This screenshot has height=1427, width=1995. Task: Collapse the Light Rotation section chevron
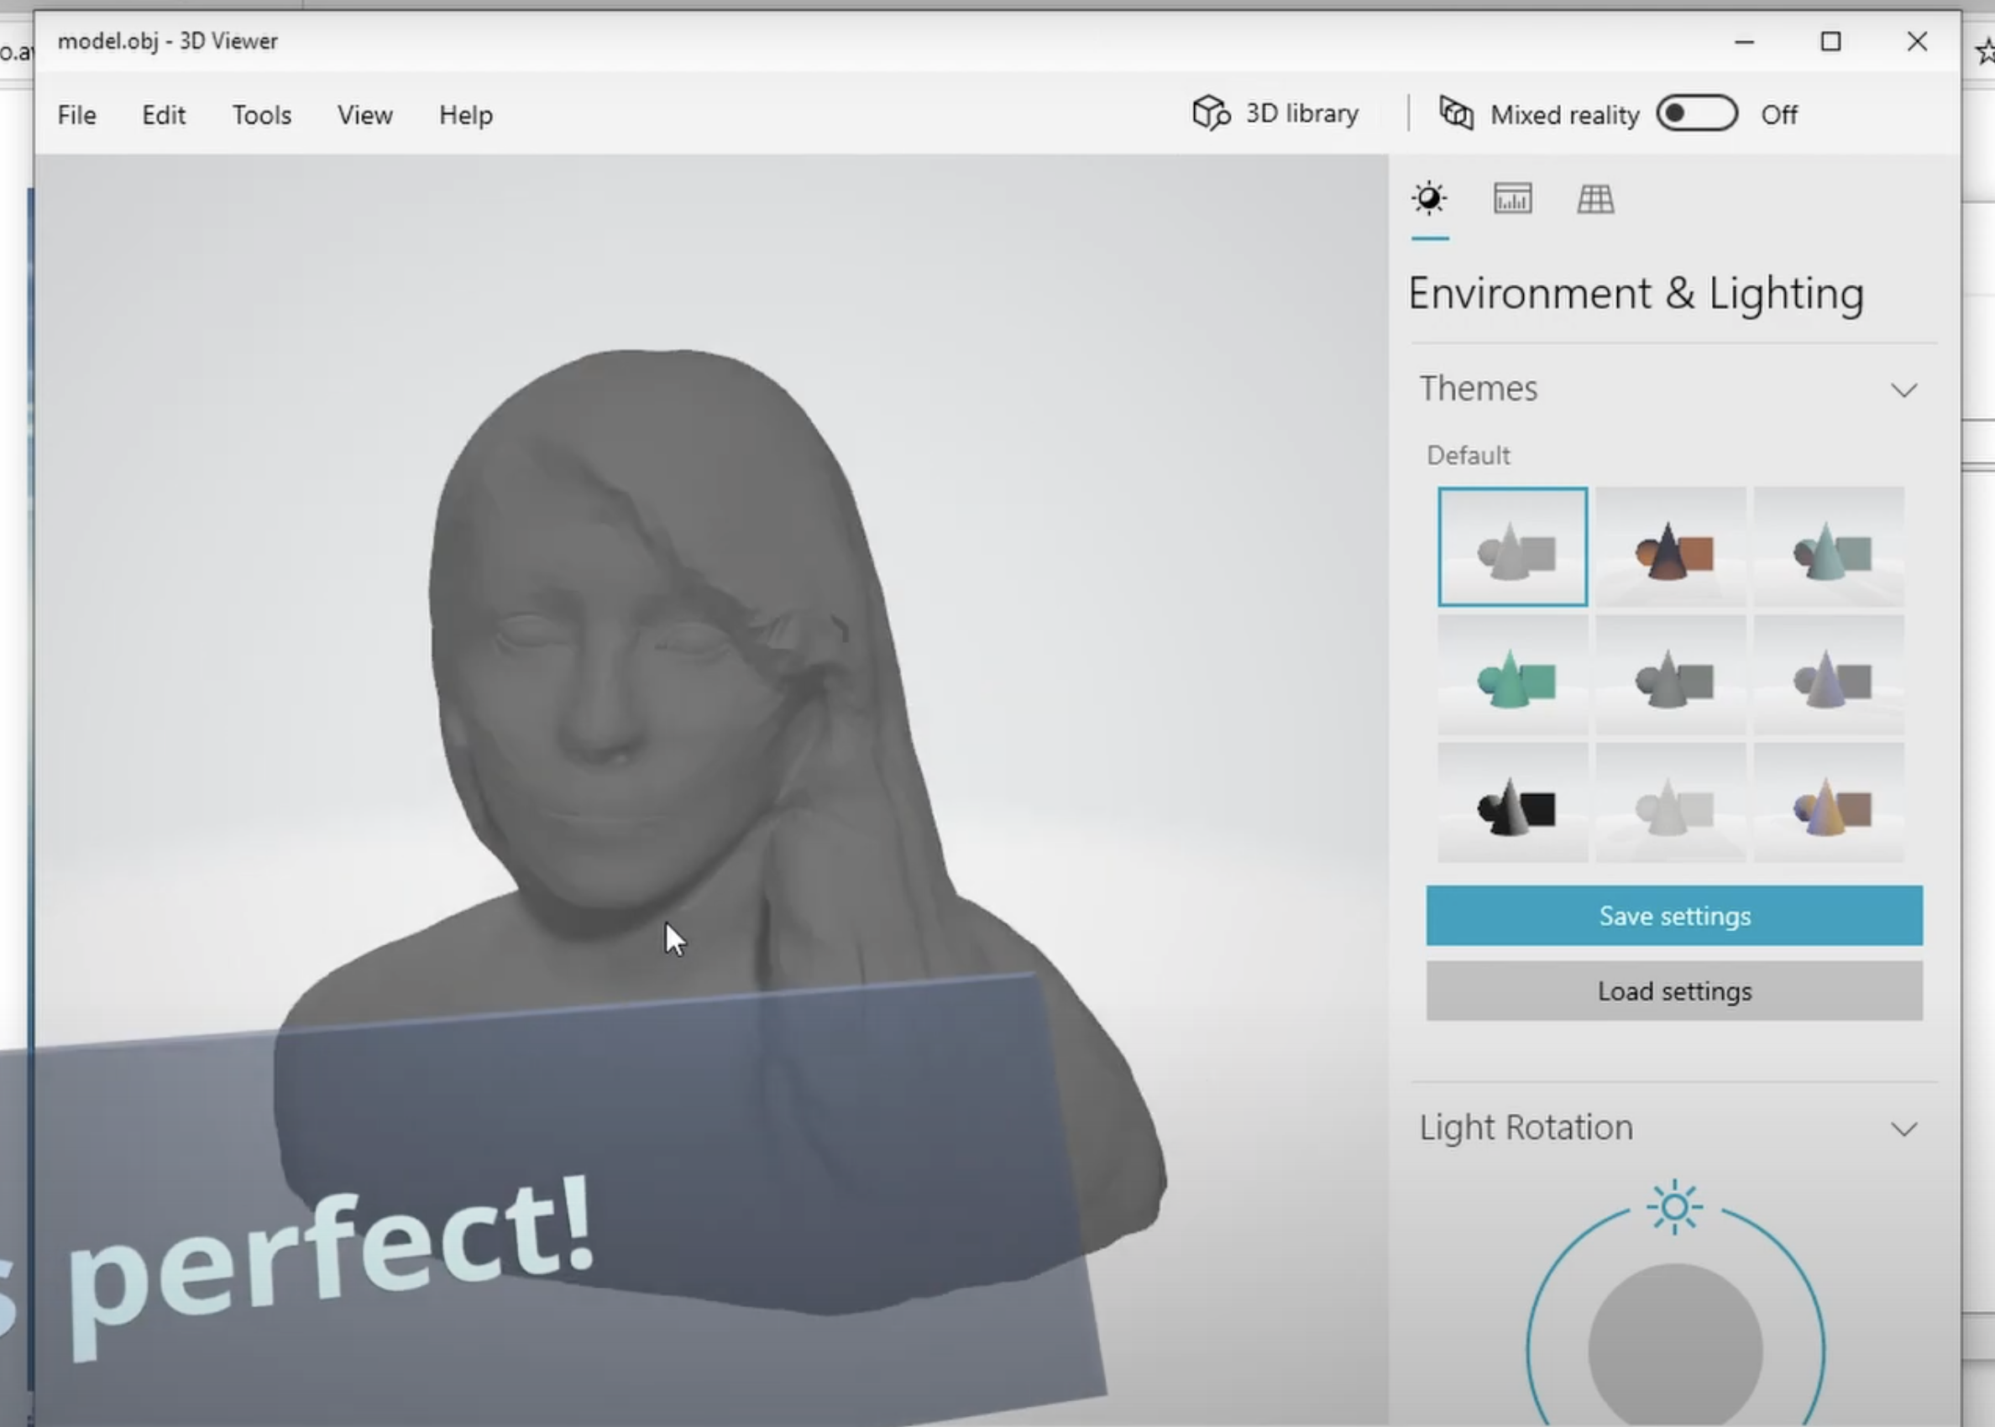[1903, 1129]
